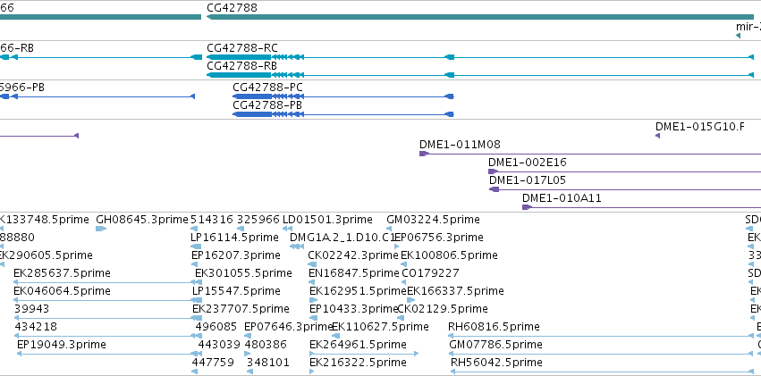Select the LP15547.5prime label

tap(236, 291)
